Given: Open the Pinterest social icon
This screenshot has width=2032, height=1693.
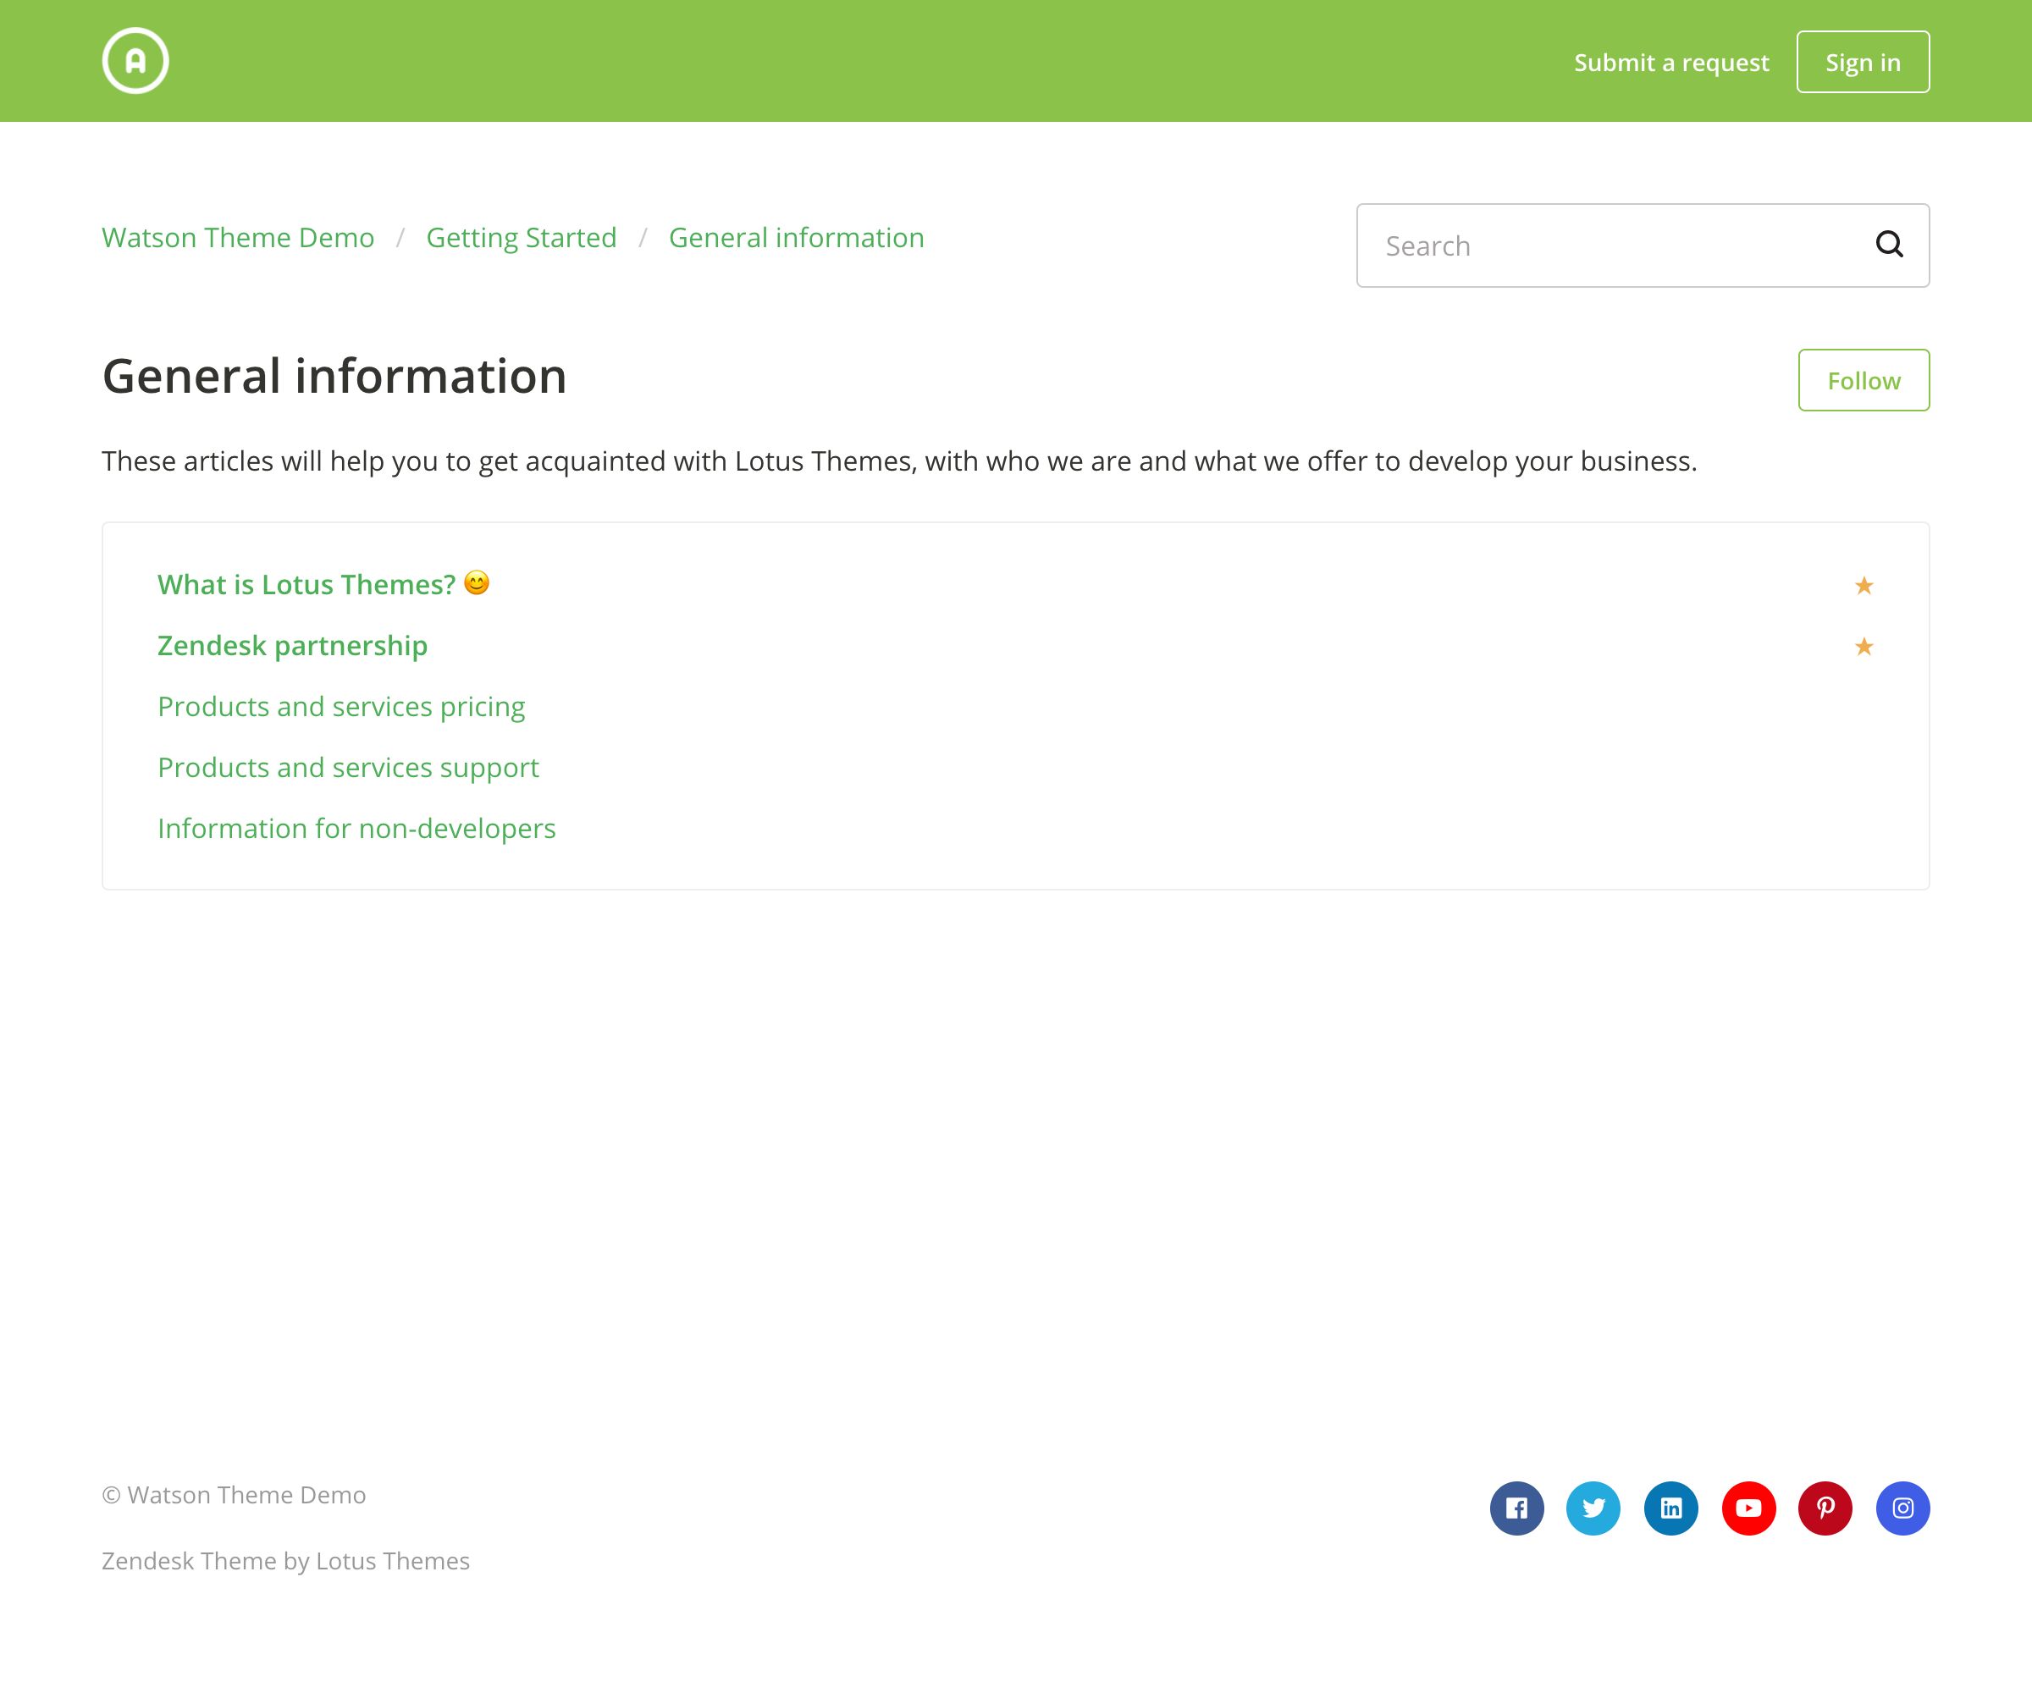Looking at the screenshot, I should pyautogui.click(x=1825, y=1508).
